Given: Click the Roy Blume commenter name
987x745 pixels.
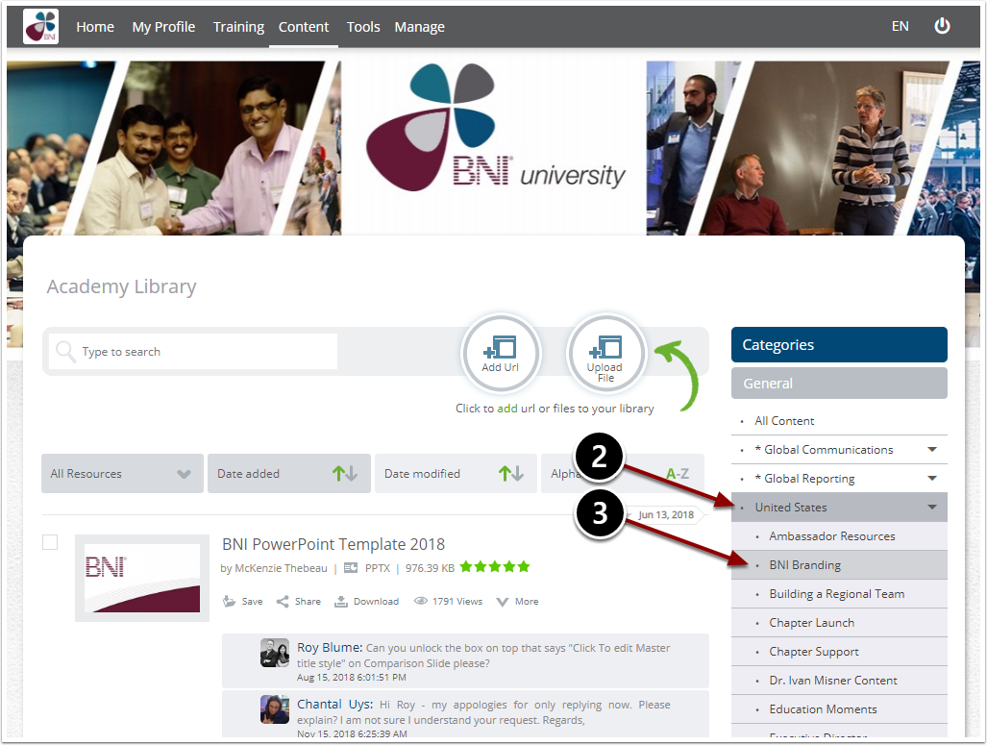Looking at the screenshot, I should click(x=330, y=647).
